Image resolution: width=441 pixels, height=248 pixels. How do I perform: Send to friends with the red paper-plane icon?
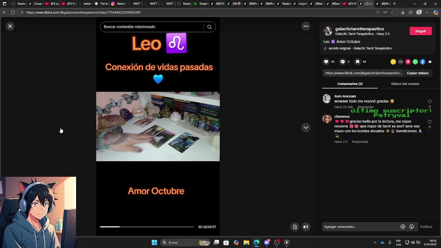(x=408, y=62)
